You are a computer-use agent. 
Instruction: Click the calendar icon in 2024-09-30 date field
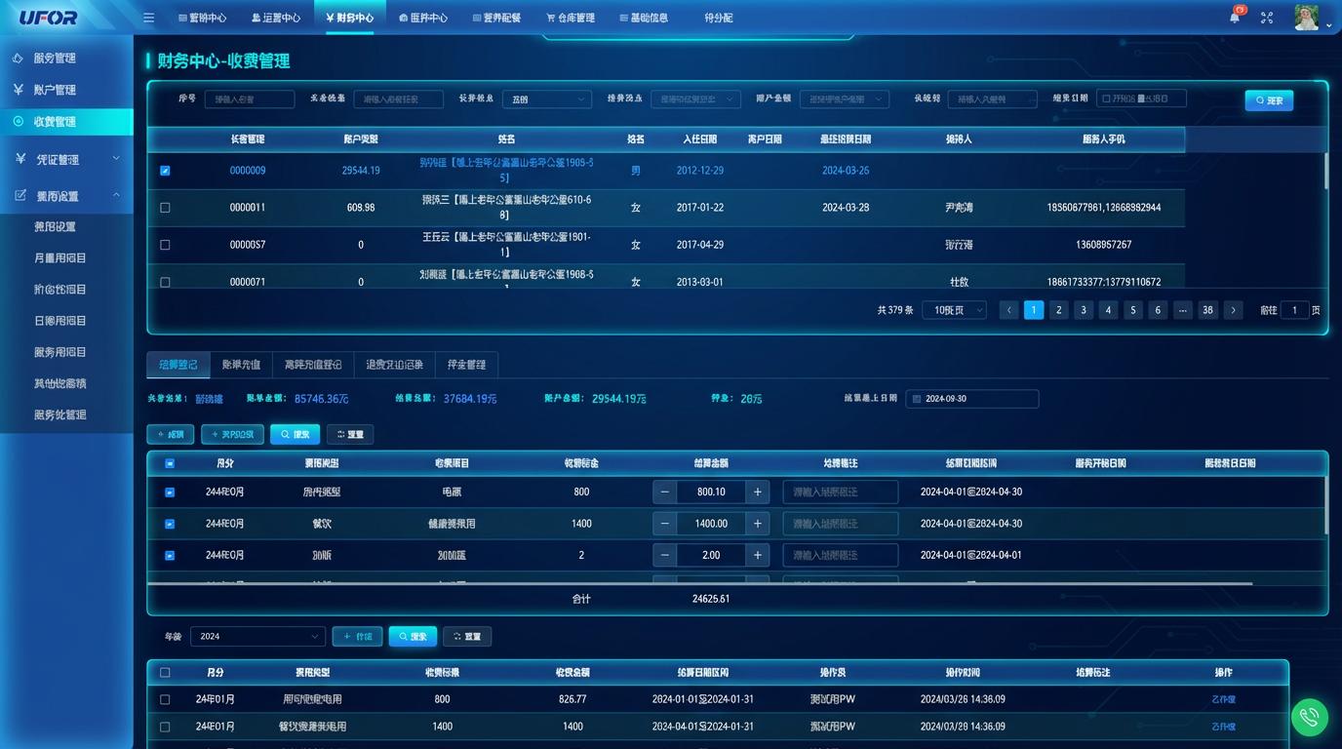coord(916,399)
